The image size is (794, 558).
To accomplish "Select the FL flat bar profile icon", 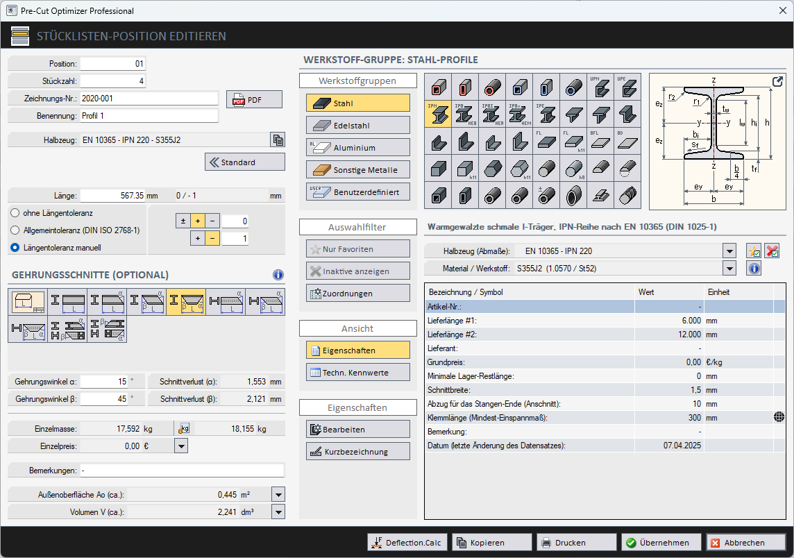I will pos(546,141).
